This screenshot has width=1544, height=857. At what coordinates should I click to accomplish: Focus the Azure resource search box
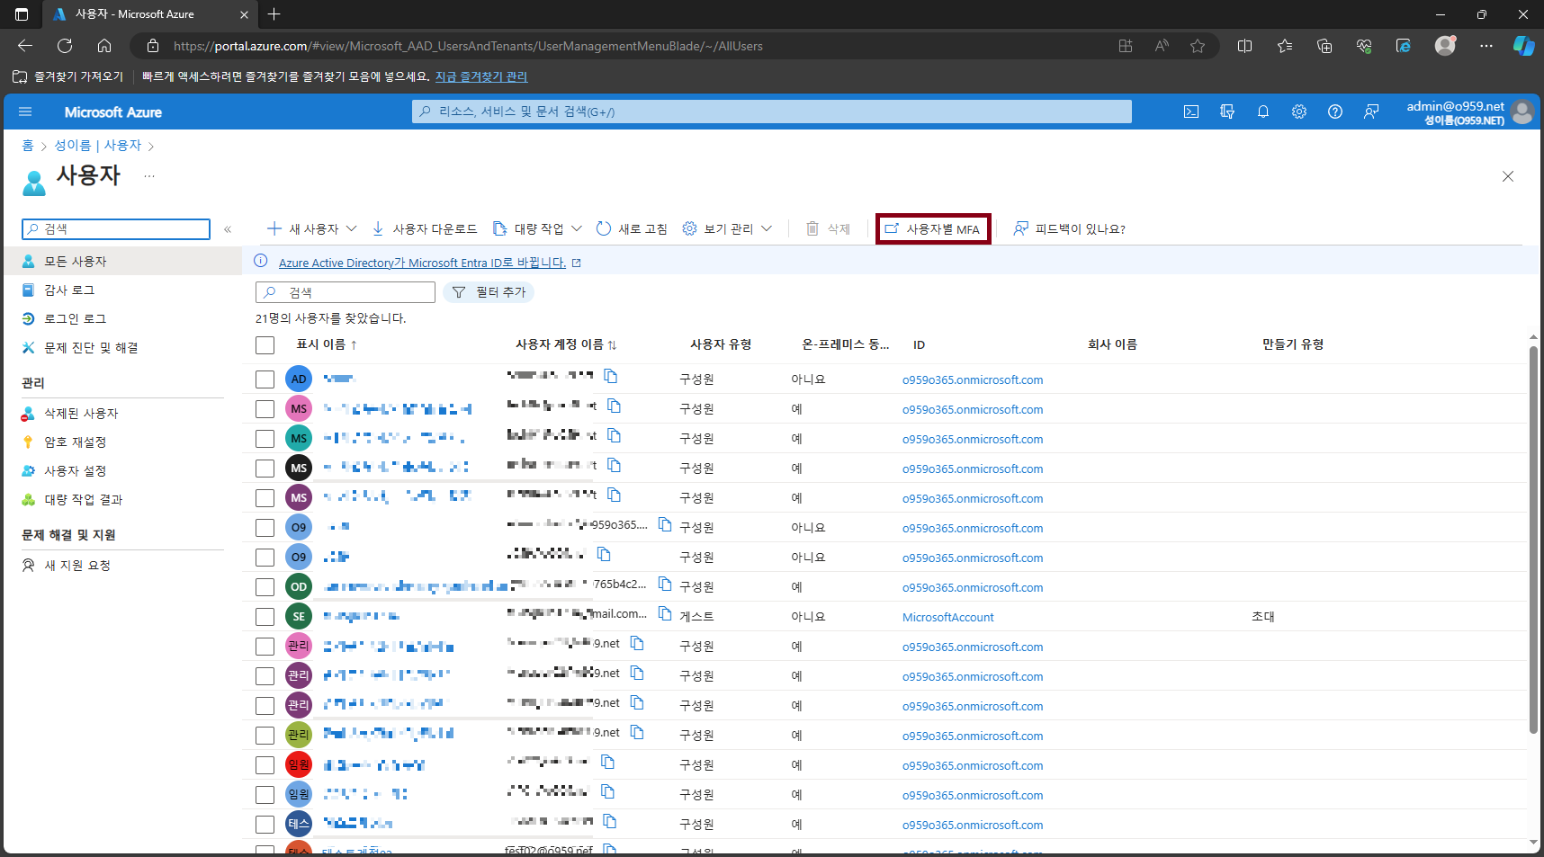[x=772, y=112]
